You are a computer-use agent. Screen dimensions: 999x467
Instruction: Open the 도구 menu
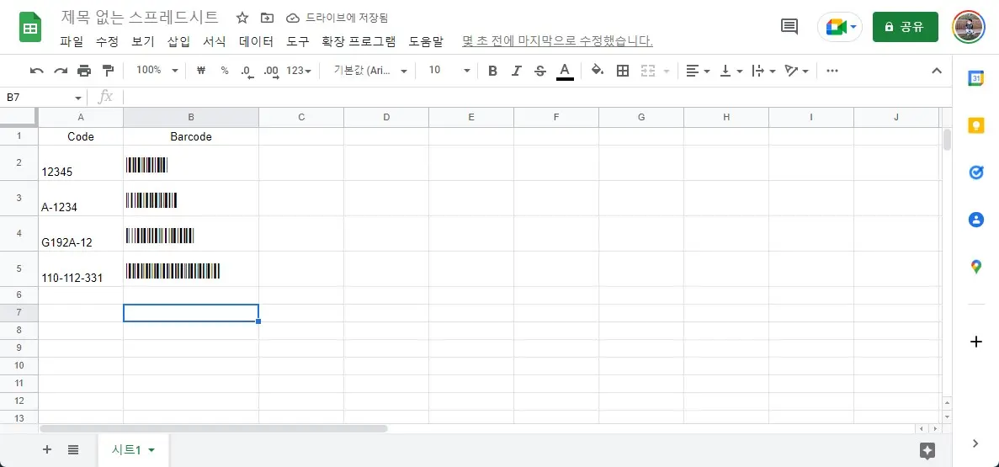[298, 41]
